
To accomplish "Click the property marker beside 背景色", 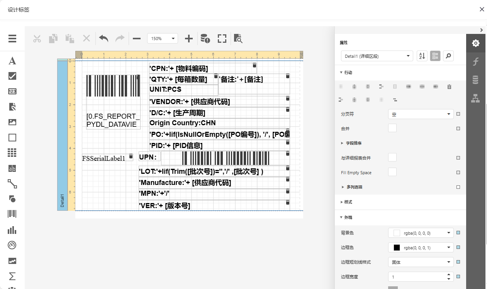I will (458, 233).
